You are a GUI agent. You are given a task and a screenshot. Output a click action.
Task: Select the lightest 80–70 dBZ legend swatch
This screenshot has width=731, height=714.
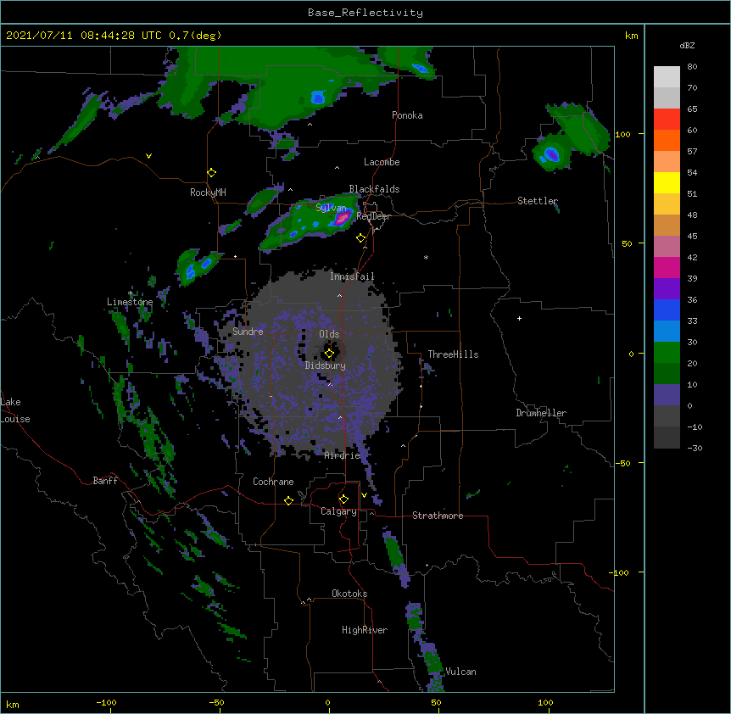coord(667,77)
